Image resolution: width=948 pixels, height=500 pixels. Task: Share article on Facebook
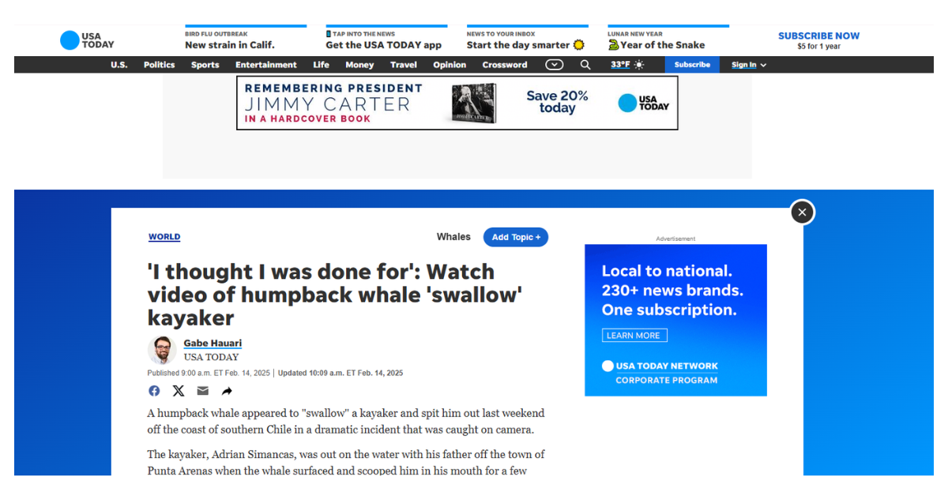click(154, 391)
